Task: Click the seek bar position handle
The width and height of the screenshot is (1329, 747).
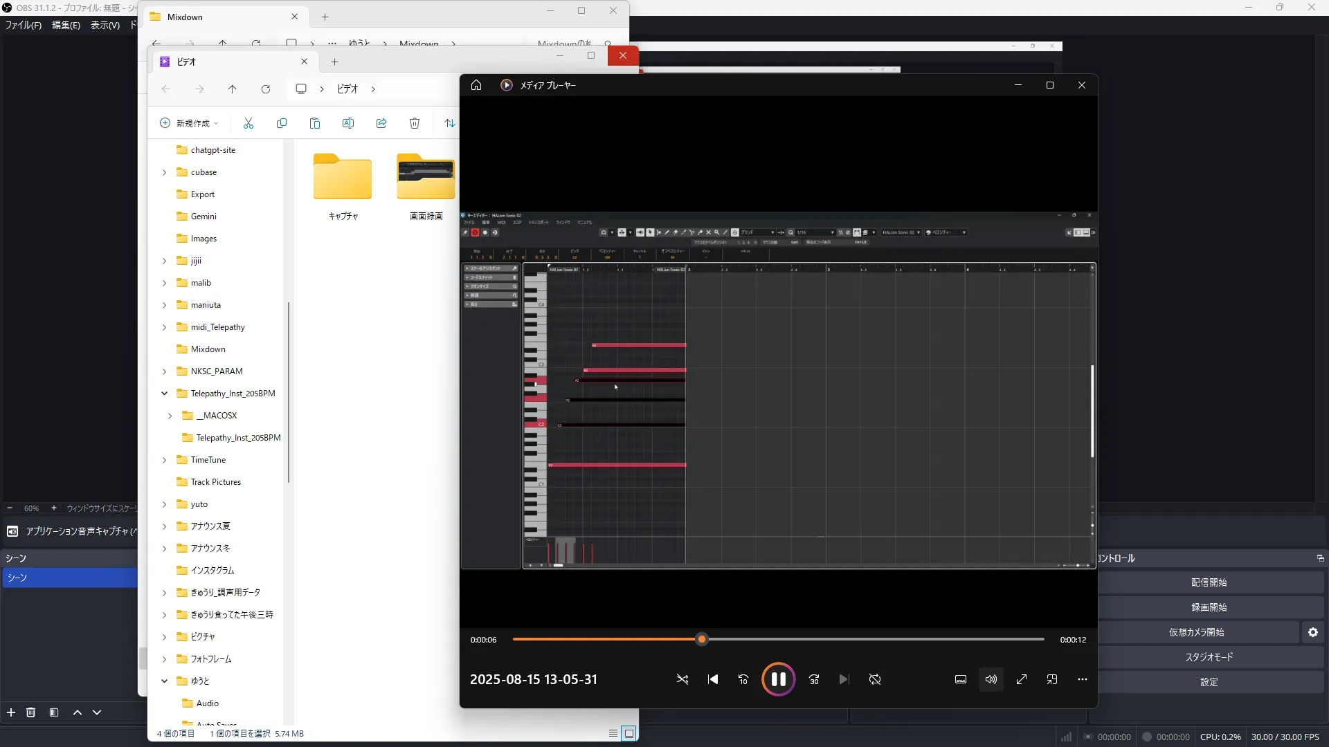Action: pos(702,639)
